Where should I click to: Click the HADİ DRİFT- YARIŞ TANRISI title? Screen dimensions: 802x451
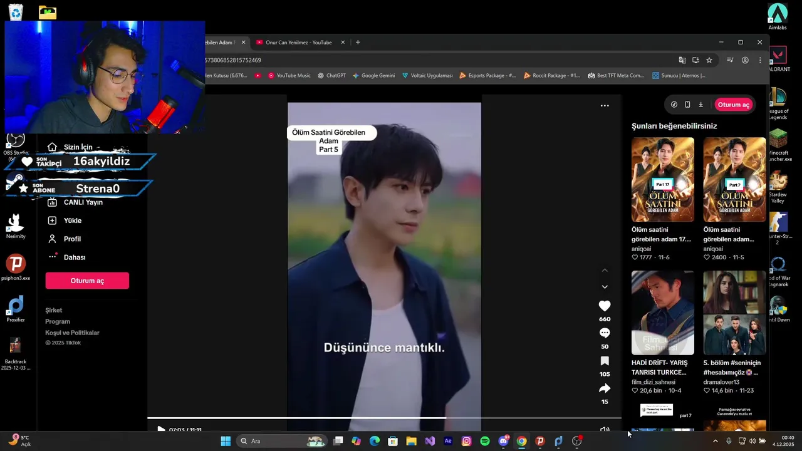tap(659, 368)
